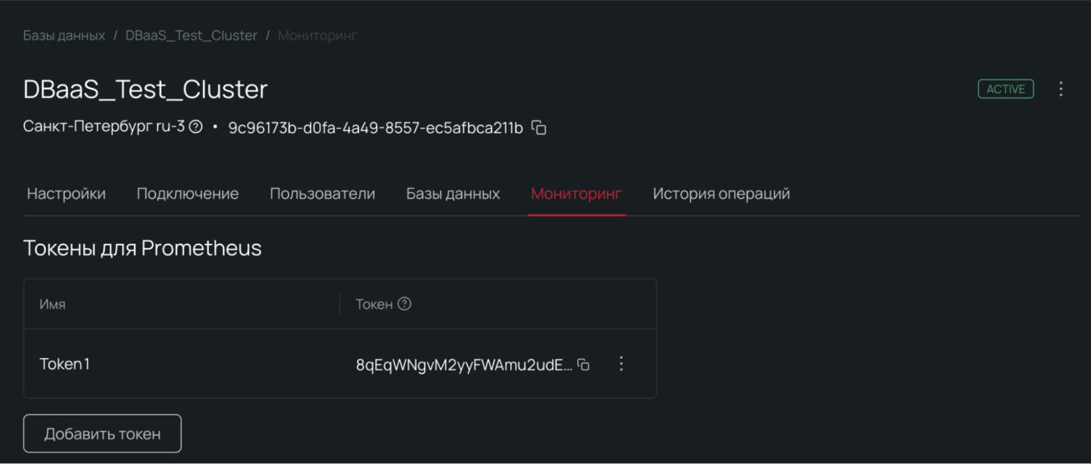Open the cluster actions three-dot menu
The height and width of the screenshot is (464, 1091).
(1061, 89)
